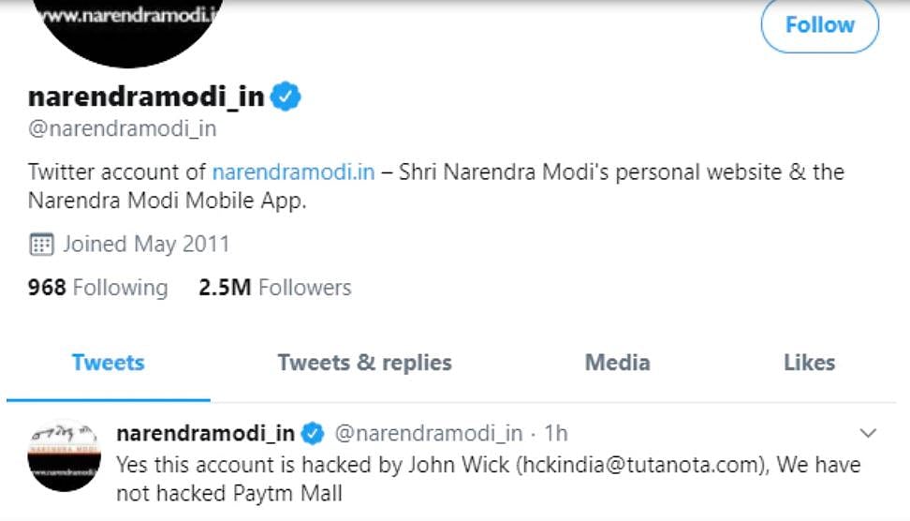Click the bold narendramodi_in name in tweet
The width and height of the screenshot is (910, 521).
(x=205, y=434)
